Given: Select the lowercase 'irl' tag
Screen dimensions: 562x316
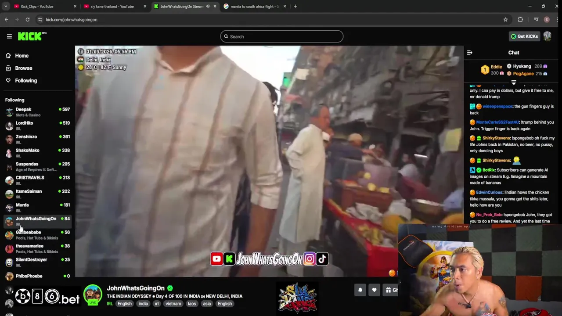Looking at the screenshot, I should point(157,304).
